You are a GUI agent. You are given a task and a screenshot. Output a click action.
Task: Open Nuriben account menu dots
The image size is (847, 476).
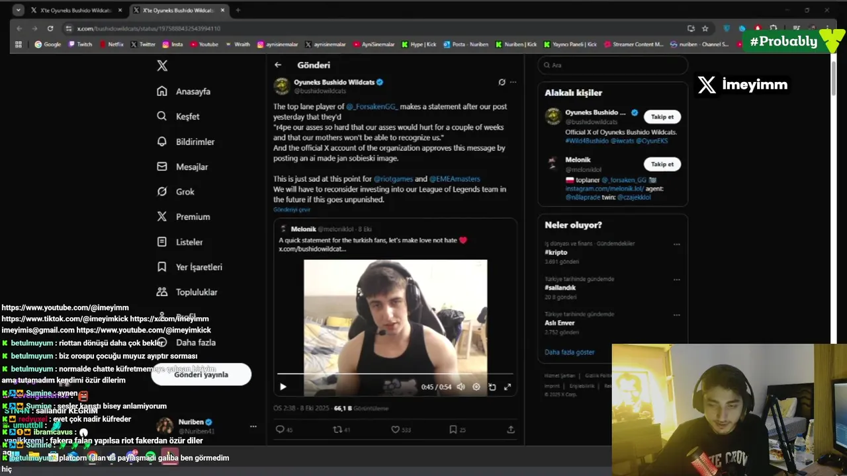click(252, 427)
